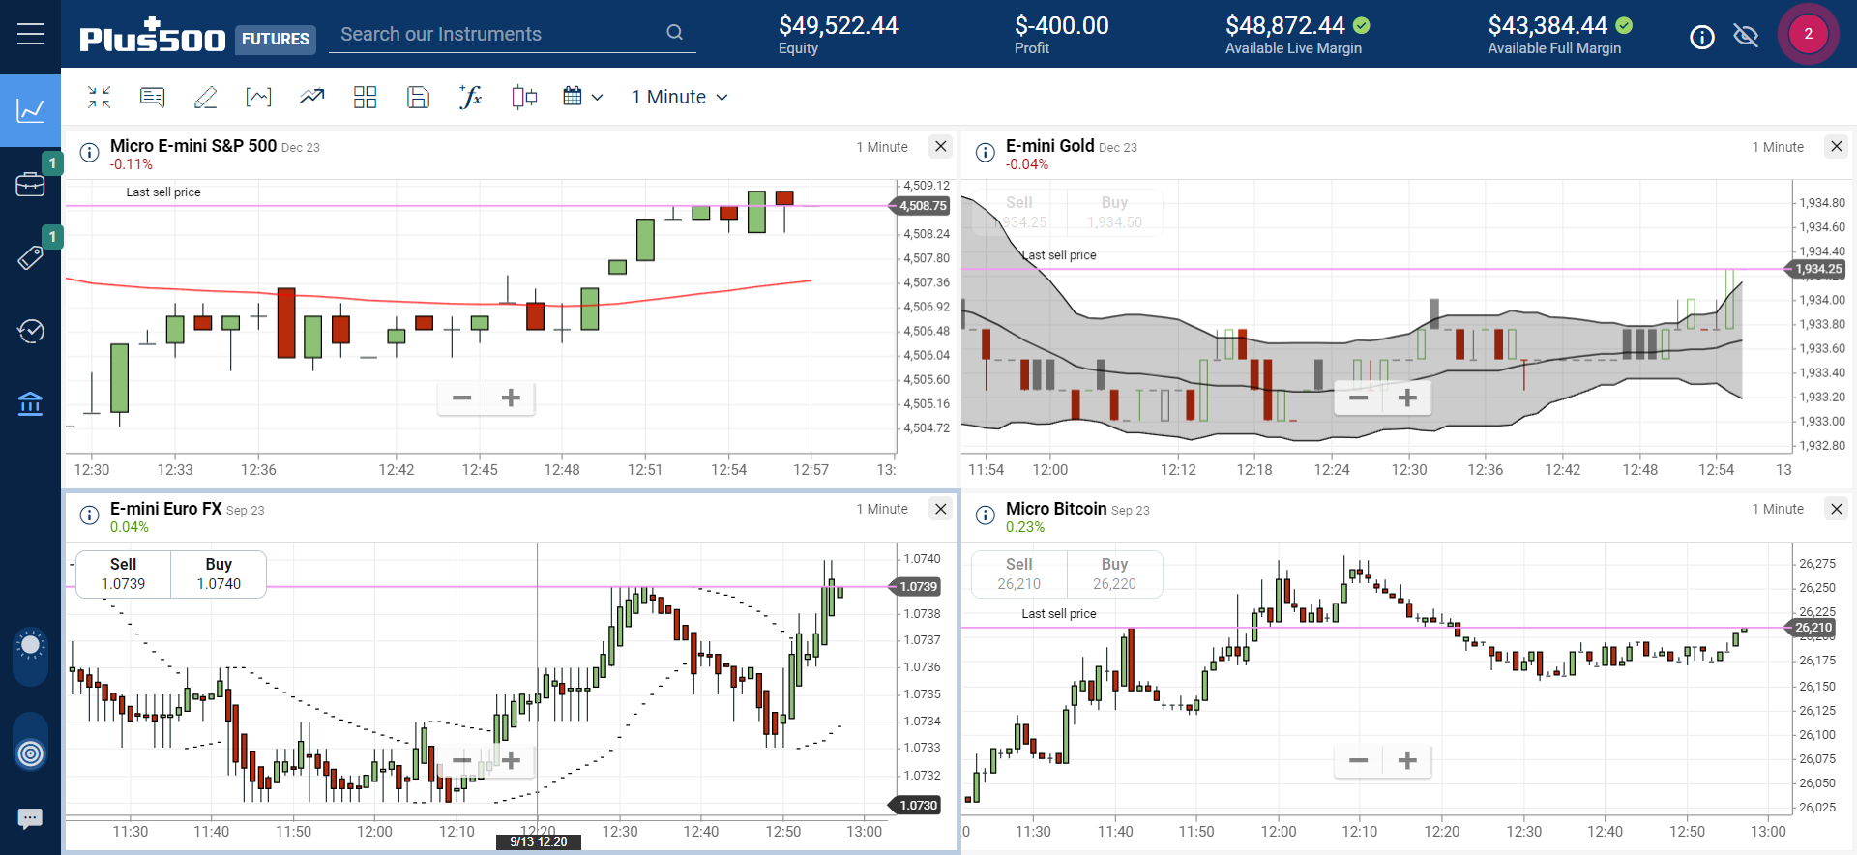This screenshot has width=1857, height=855.
Task: Click the Available Full Margin amount
Action: (1547, 26)
